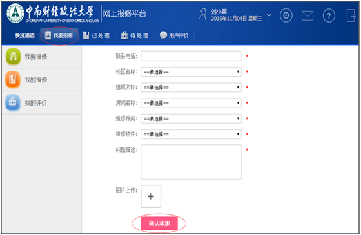Open help via the question mark icon
361x235 pixels.
pos(329,15)
